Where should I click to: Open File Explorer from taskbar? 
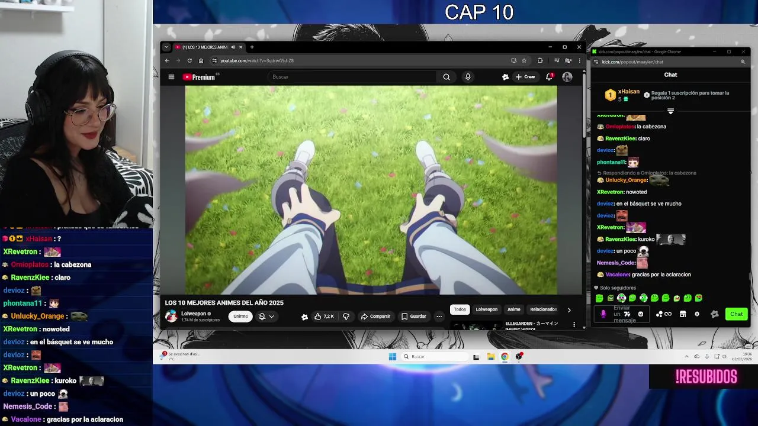[491, 356]
